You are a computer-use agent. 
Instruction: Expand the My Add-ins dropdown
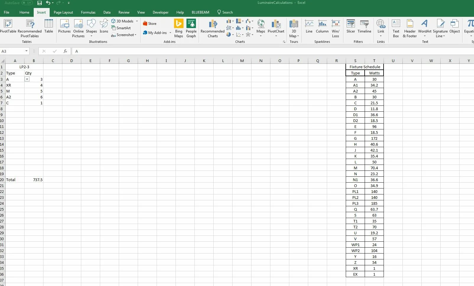coord(170,33)
